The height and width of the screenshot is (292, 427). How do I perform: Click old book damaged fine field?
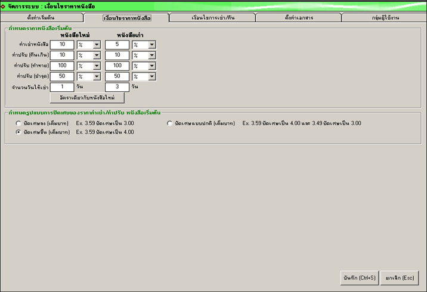click(117, 76)
